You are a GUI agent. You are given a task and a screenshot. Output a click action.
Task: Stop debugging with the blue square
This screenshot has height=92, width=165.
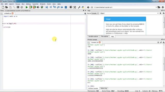point(66,7)
